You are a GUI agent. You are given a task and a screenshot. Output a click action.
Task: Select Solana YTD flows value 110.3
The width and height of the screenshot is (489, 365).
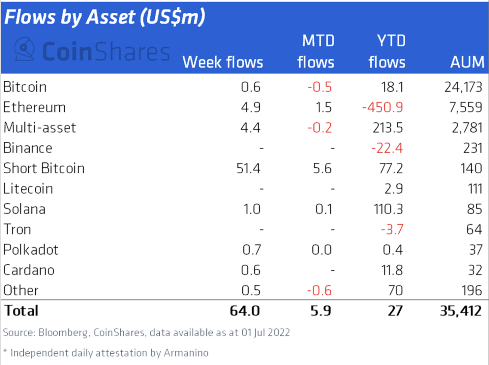point(388,209)
